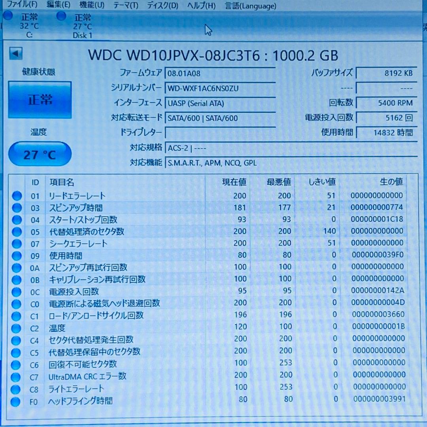Click the status icon for row C5

(16, 353)
